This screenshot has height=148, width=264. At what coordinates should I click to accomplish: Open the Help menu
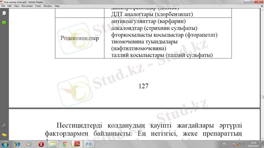(57, 6)
